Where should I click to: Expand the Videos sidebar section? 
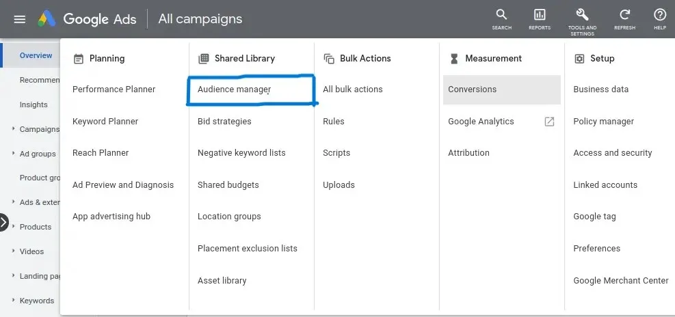[14, 251]
